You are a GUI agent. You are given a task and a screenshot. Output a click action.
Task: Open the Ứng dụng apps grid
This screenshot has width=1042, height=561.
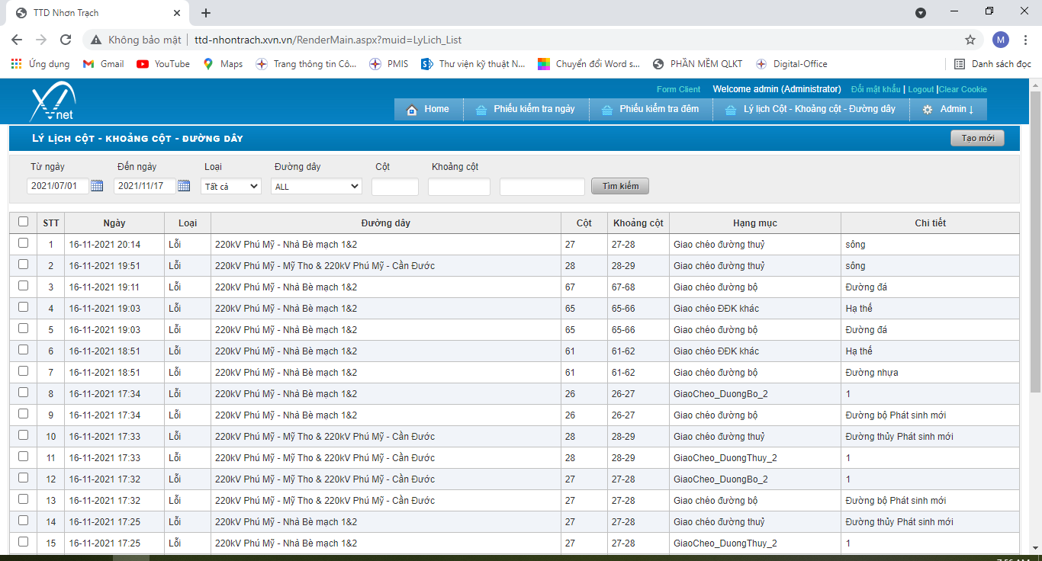click(x=40, y=64)
